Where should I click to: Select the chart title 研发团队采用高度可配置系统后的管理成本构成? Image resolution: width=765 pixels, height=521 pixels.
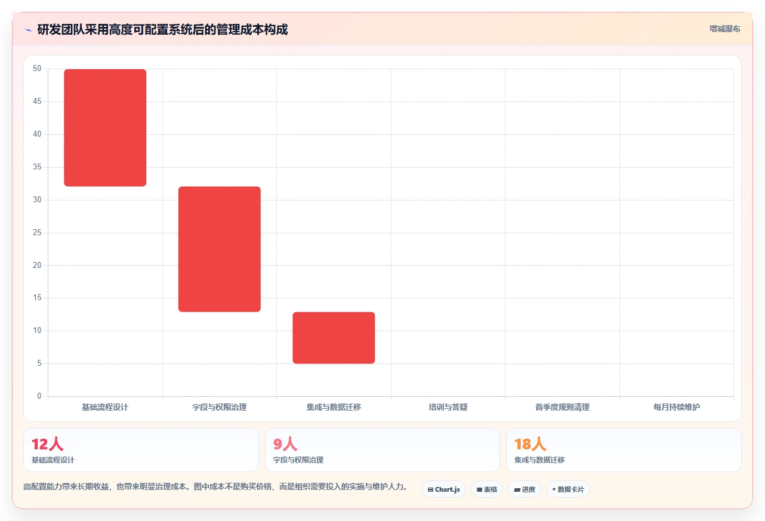point(162,29)
